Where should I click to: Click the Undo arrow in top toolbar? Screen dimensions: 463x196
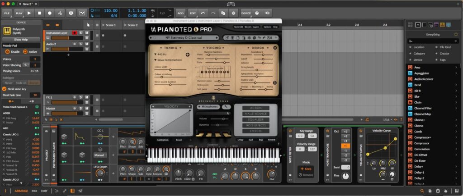pos(203,13)
